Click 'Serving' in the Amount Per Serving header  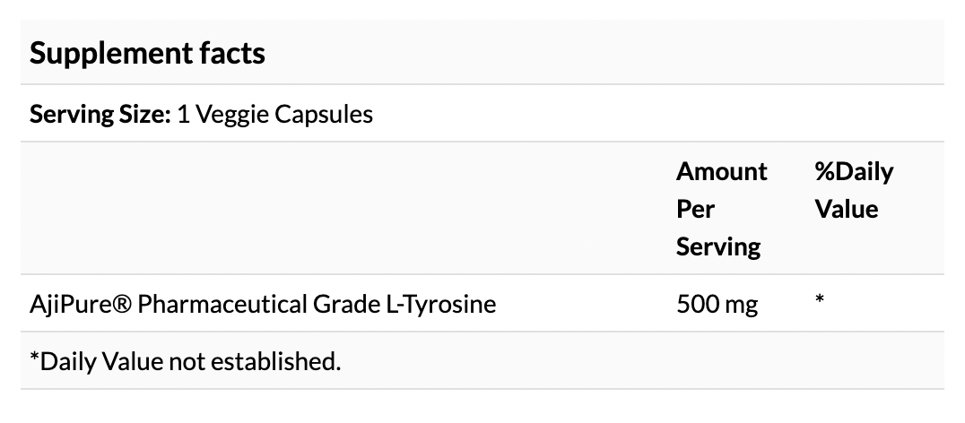[x=718, y=247]
